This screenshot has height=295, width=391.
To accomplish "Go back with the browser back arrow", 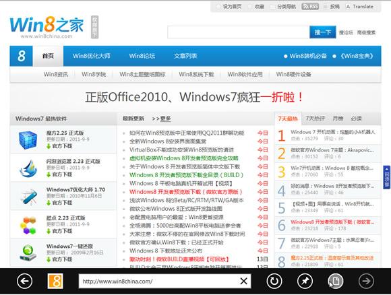I will coord(24,281).
